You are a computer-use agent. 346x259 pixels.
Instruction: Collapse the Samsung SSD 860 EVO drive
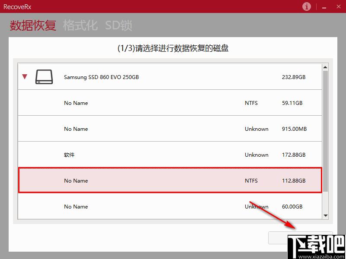point(25,77)
